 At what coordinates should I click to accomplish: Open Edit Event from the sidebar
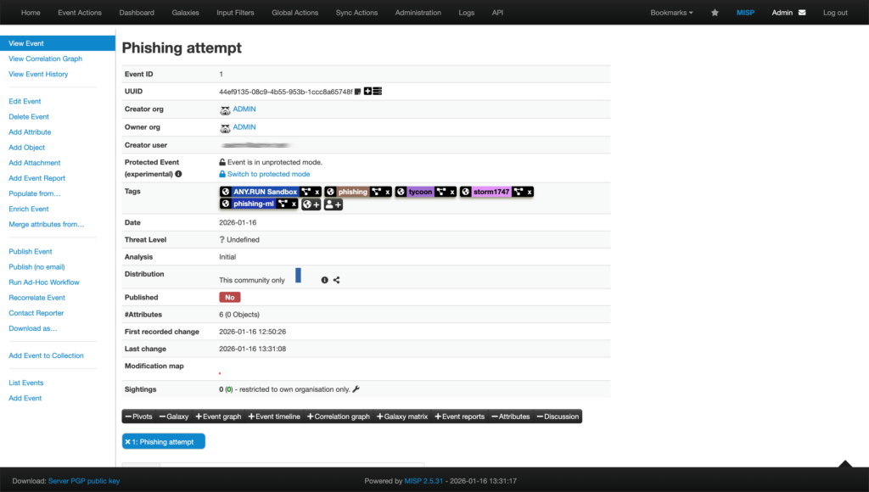25,100
